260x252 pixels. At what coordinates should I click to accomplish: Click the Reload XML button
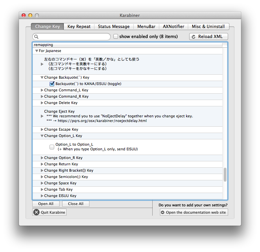tap(208, 37)
